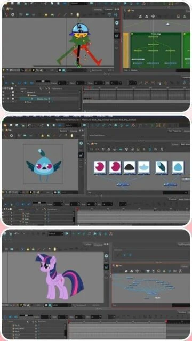Adjust the jog slider in the pony timeline toolbar

pyautogui.click(x=26, y=315)
